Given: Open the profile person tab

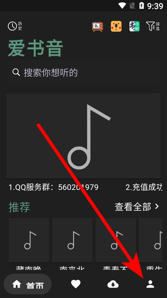Looking at the screenshot, I should [x=150, y=284].
